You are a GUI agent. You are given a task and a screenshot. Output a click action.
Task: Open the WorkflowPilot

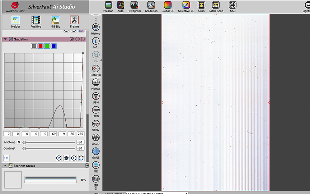[15, 6]
